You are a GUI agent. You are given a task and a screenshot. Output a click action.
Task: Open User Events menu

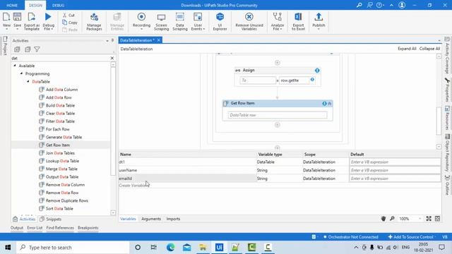(x=198, y=21)
